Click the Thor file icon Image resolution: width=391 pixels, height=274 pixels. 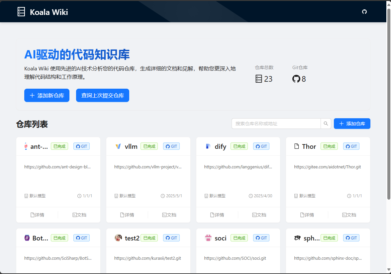[x=297, y=146]
